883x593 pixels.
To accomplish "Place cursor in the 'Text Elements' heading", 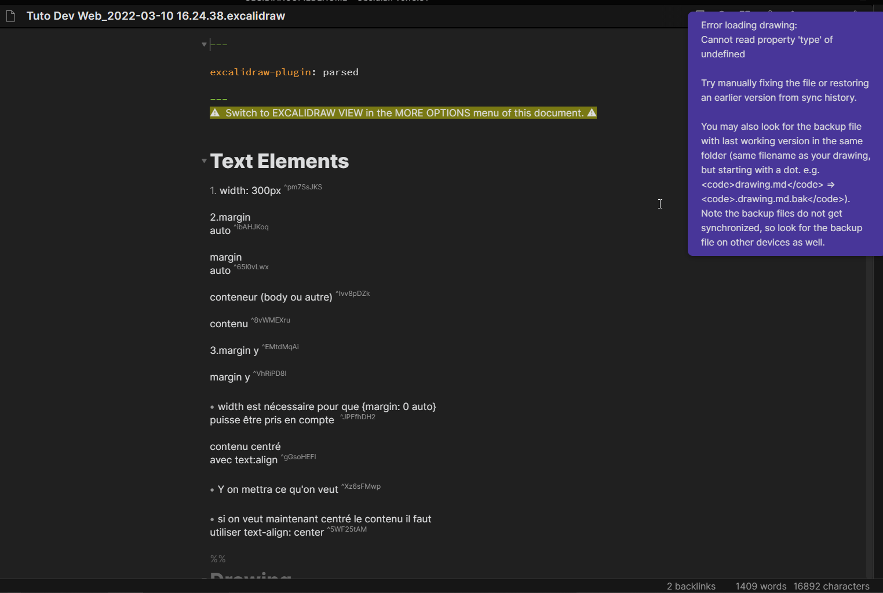I will point(279,161).
